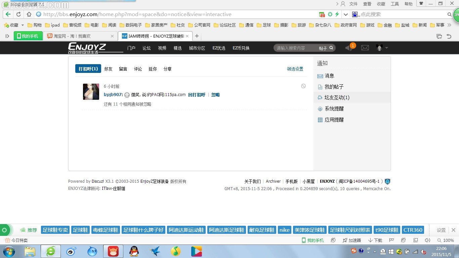
Task: Open username lzpjb907 link
Action: tap(113, 95)
